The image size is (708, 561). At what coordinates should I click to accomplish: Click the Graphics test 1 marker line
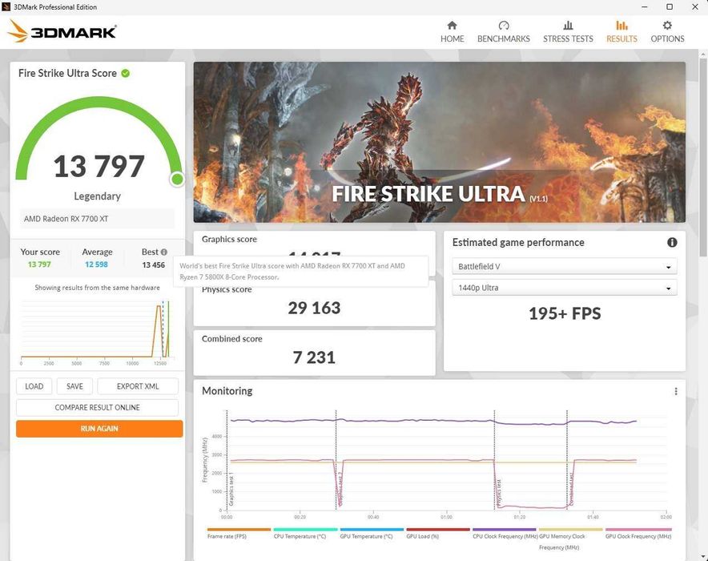pyautogui.click(x=227, y=461)
